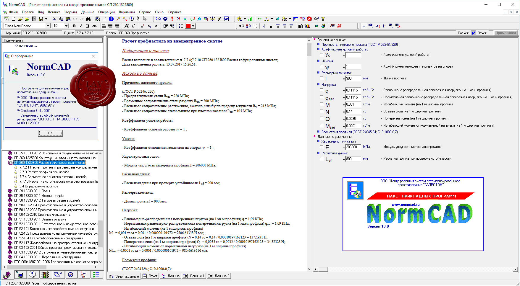Click the Примечания button at top right
This screenshot has width=520, height=286.
point(506,33)
